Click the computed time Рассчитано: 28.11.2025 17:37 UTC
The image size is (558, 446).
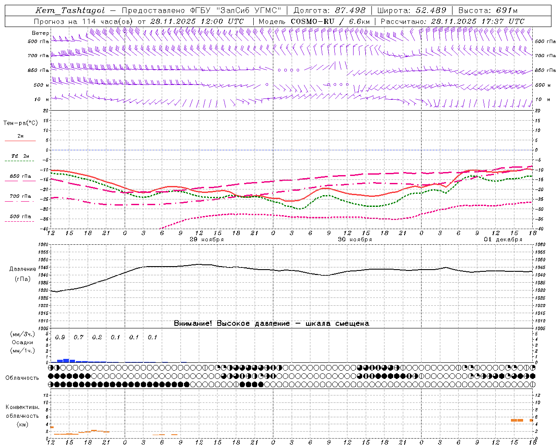[x=453, y=21]
